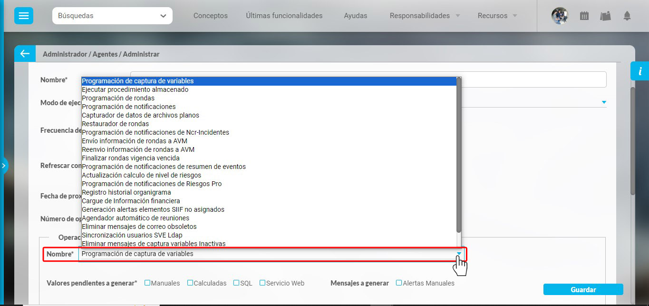Click the map icon in header
This screenshot has width=649, height=306.
tap(605, 16)
